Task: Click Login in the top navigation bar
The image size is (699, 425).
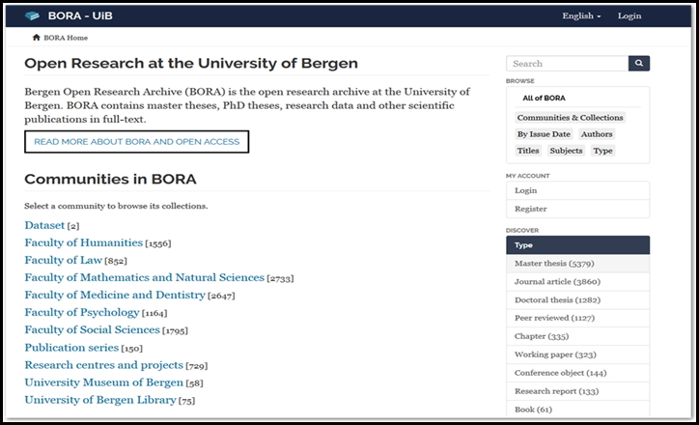Action: (x=629, y=16)
